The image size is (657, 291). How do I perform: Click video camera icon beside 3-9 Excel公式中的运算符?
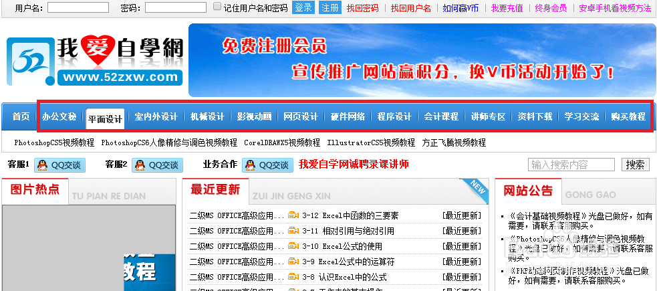(293, 262)
